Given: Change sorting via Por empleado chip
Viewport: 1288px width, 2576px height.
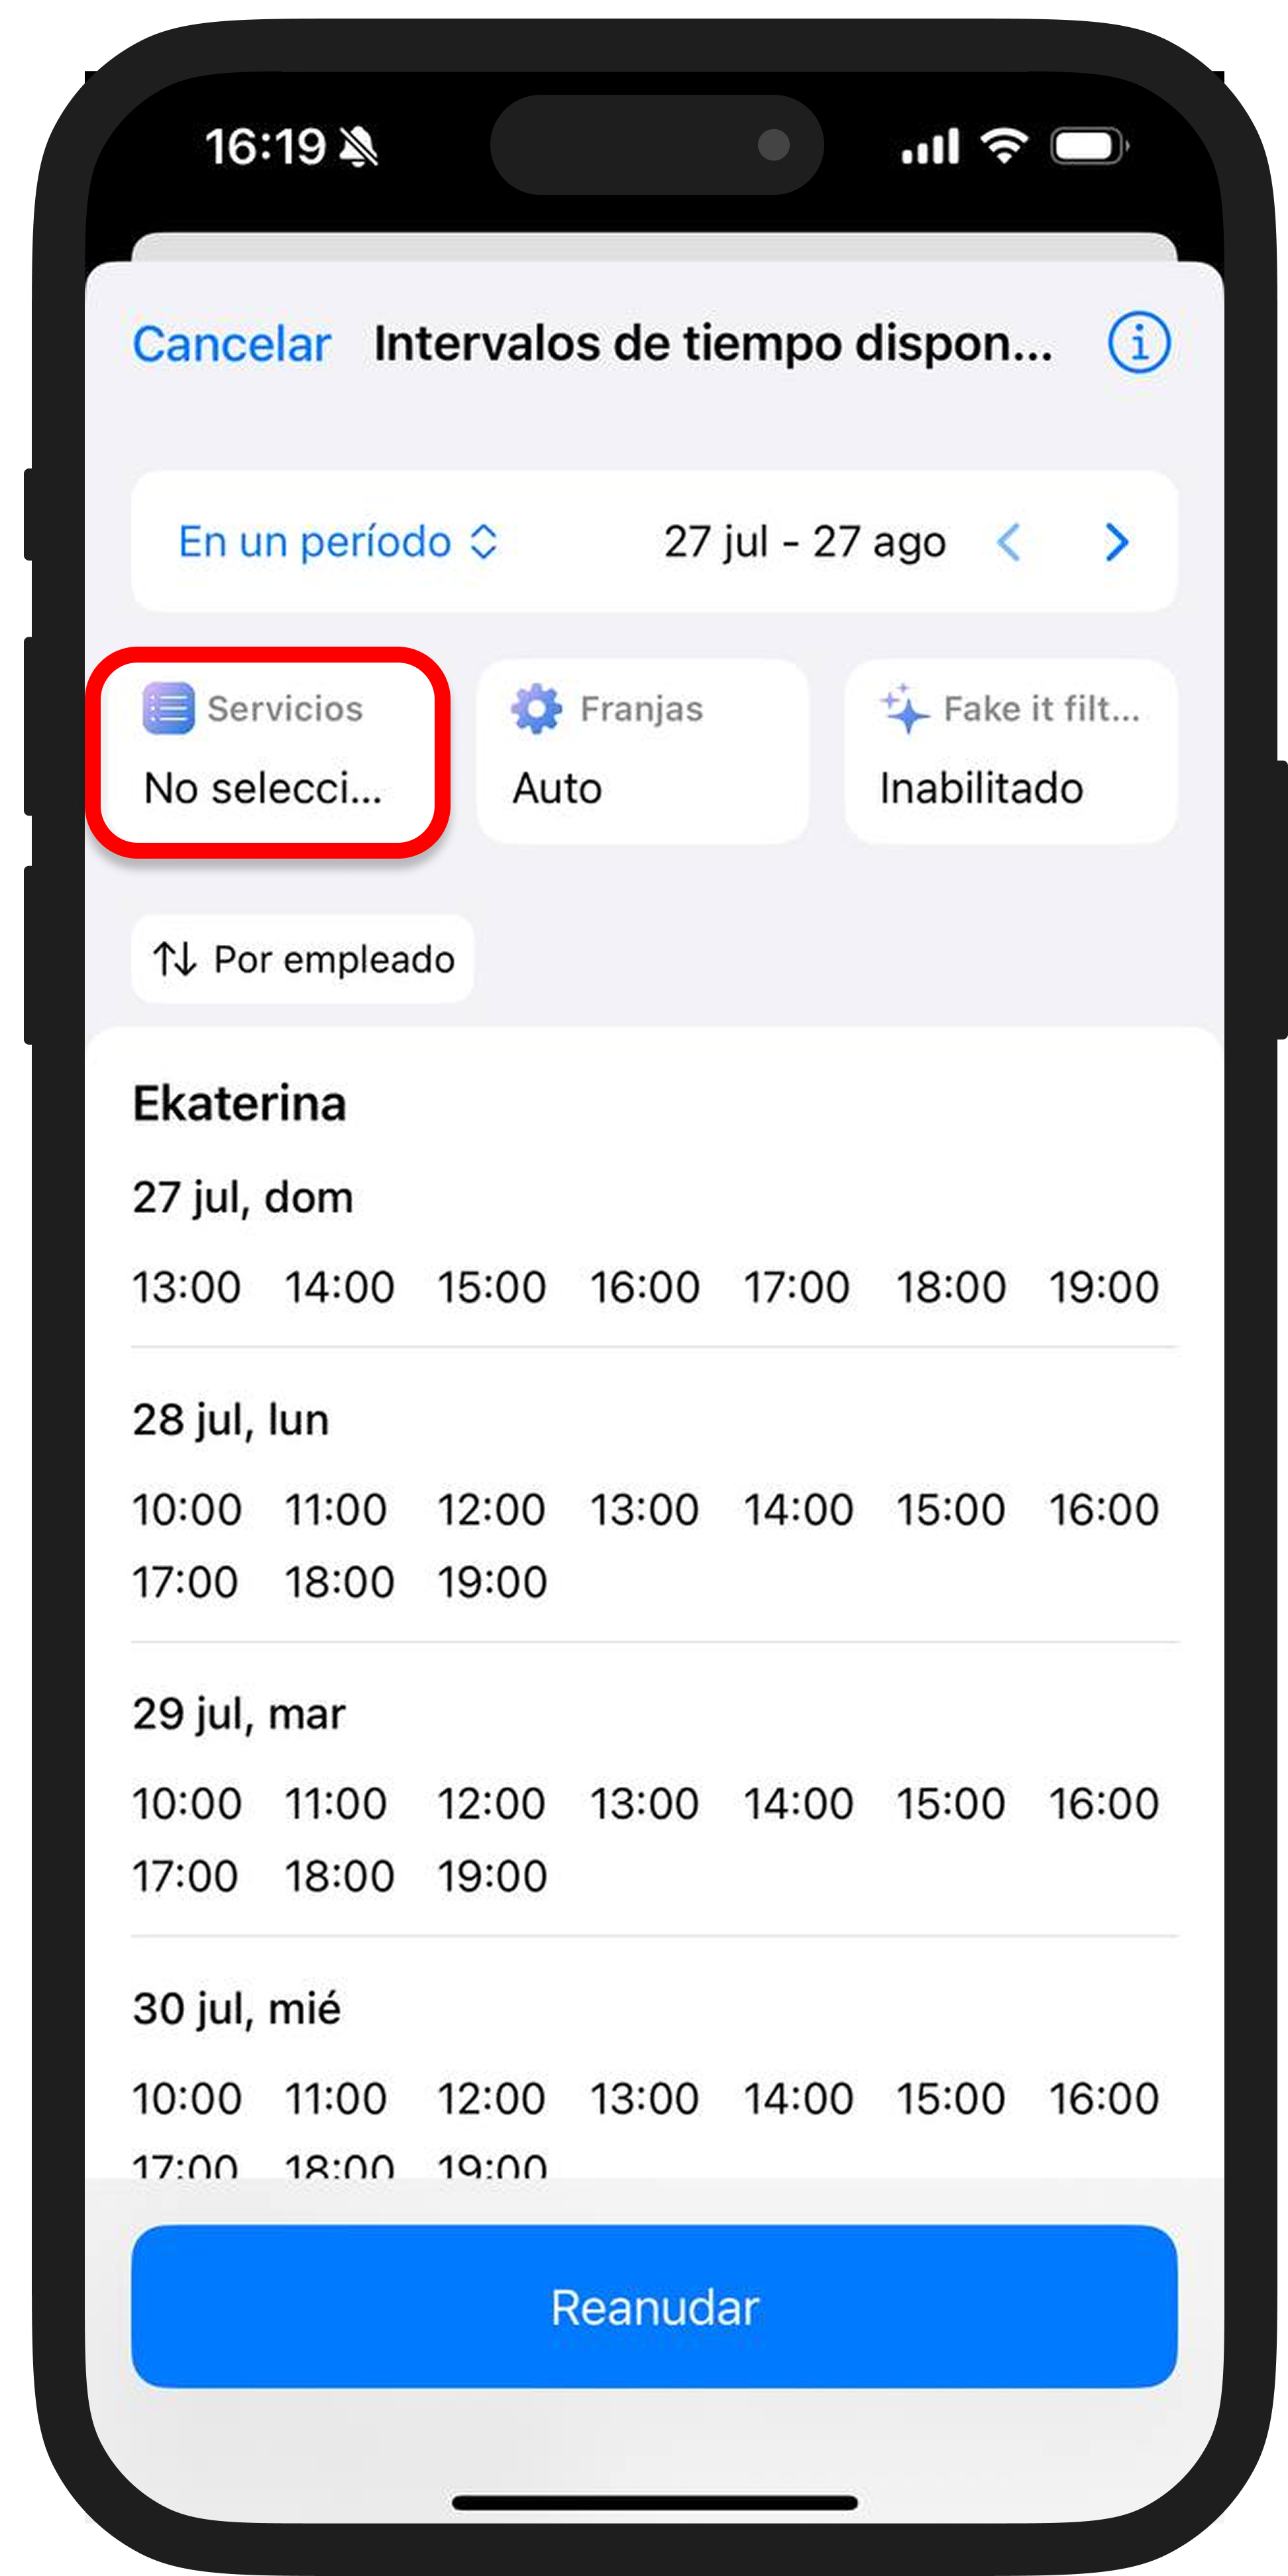Looking at the screenshot, I should point(303,959).
